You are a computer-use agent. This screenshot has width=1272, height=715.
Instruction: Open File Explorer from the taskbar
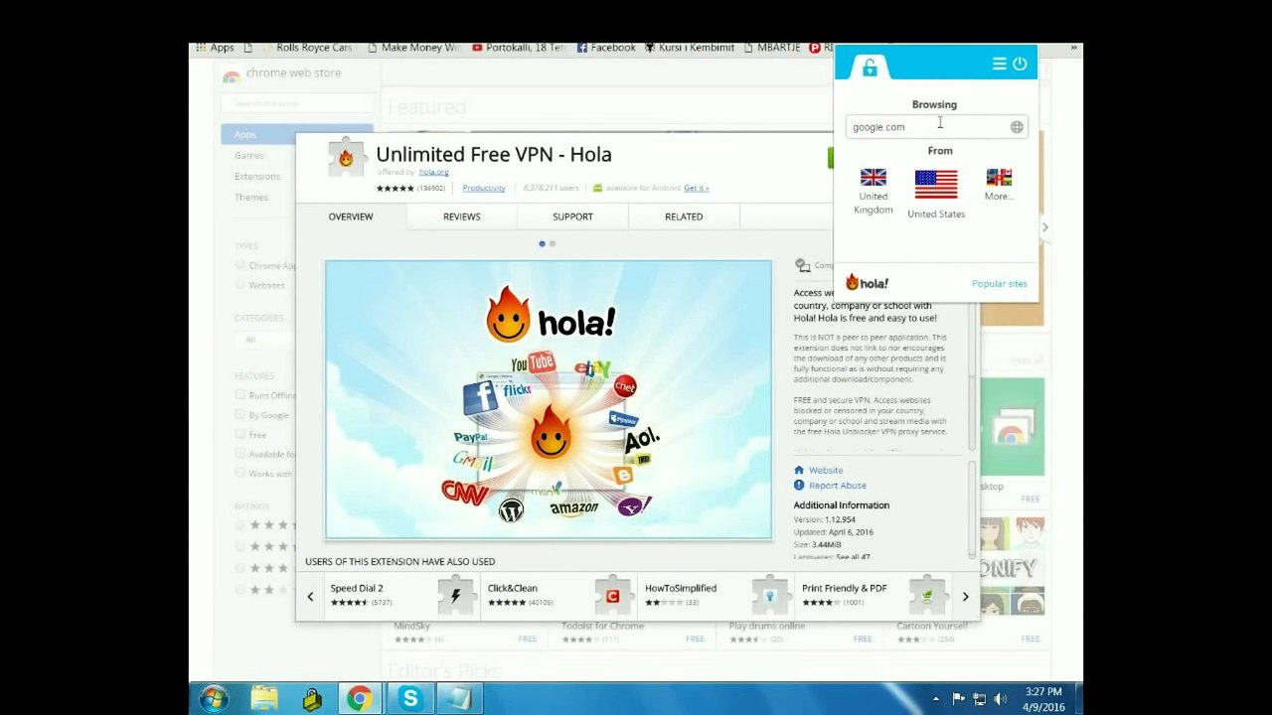coord(264,699)
